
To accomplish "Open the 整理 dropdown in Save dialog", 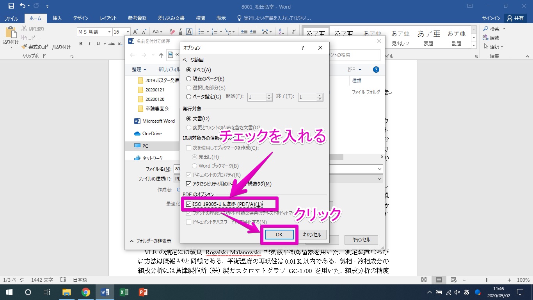I will [139, 70].
